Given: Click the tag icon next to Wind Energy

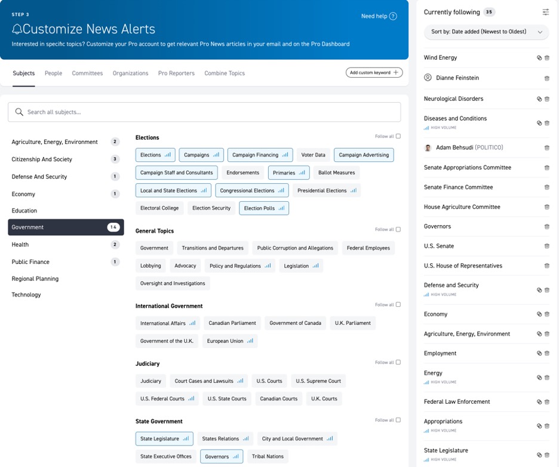Looking at the screenshot, I should click(x=539, y=57).
